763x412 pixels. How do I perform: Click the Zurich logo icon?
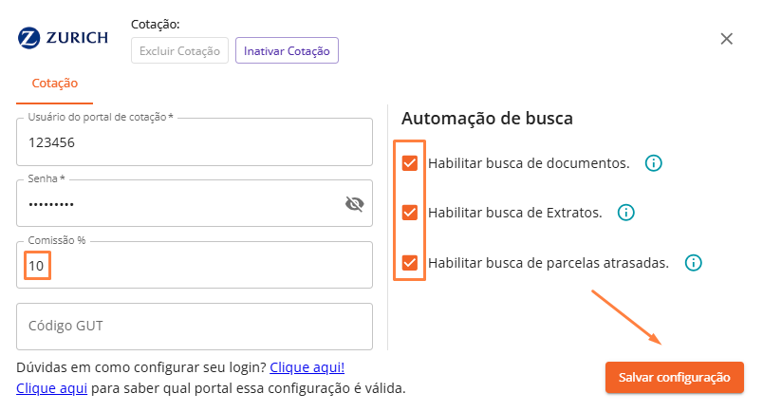(29, 39)
